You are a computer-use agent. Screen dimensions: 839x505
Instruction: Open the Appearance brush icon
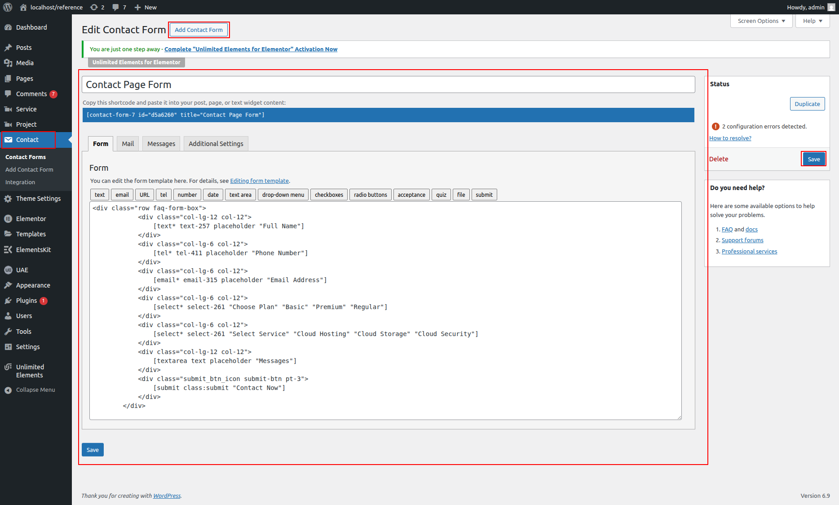click(8, 285)
